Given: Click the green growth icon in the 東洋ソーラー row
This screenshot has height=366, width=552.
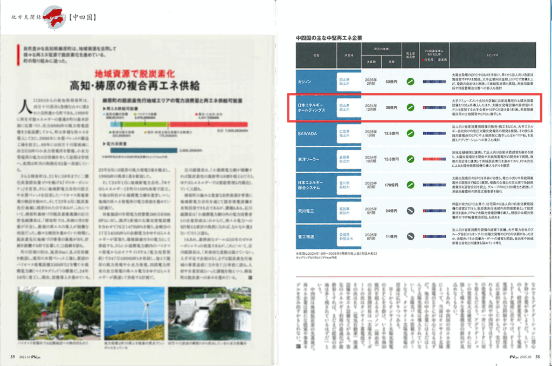Looking at the screenshot, I should [x=410, y=159].
